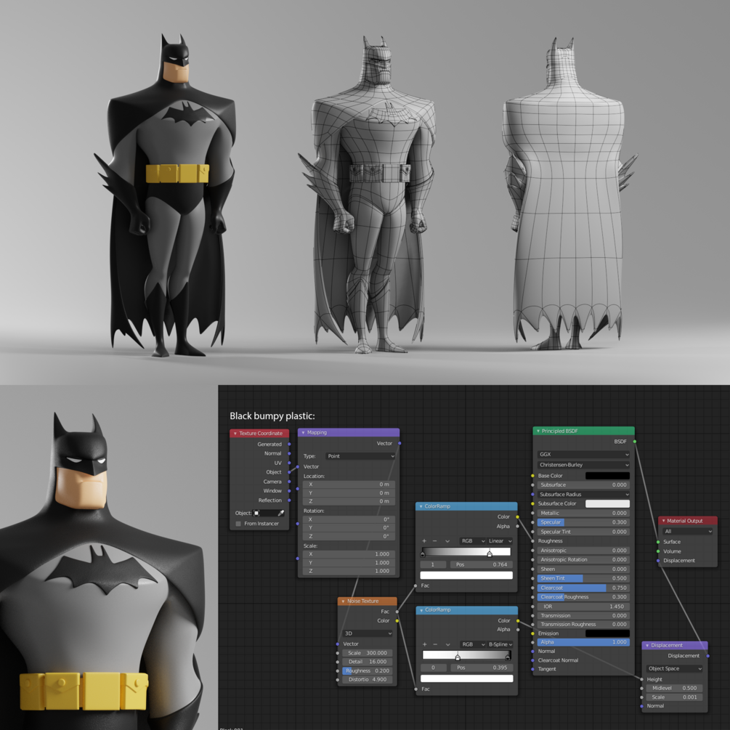Collapse the Principled BSDF node
The height and width of the screenshot is (730, 730).
coord(538,431)
